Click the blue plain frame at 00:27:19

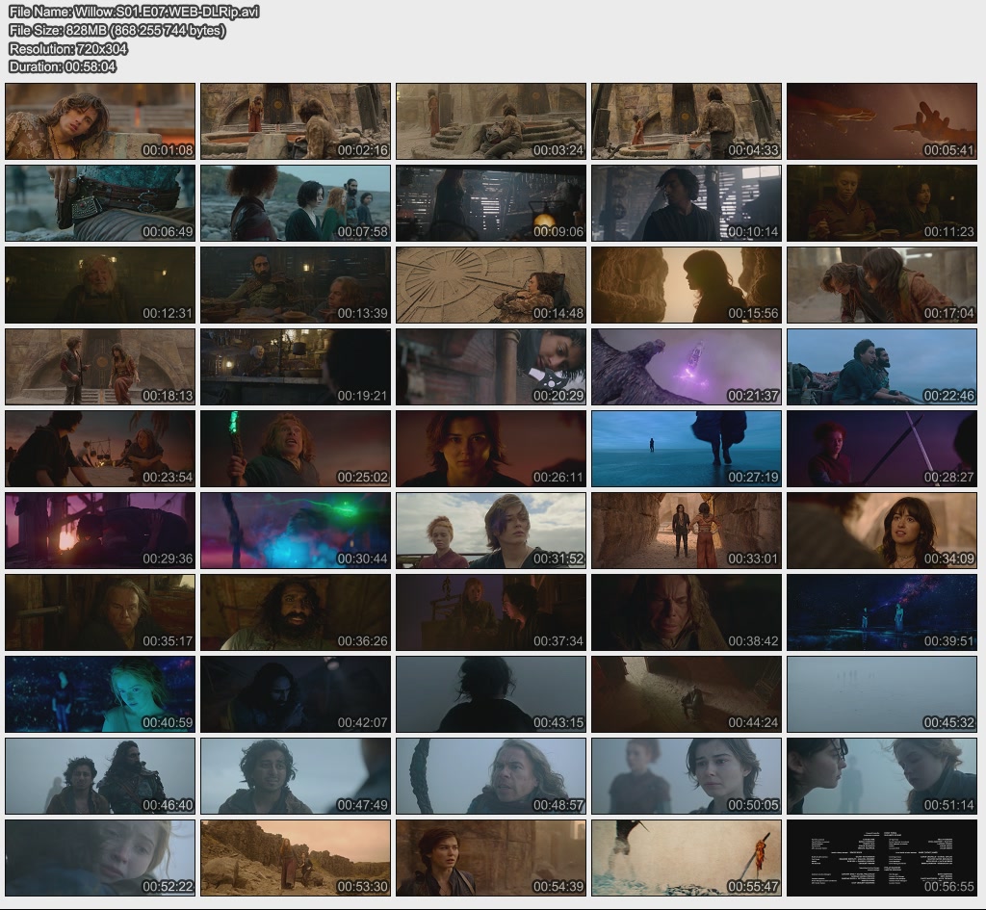686,449
